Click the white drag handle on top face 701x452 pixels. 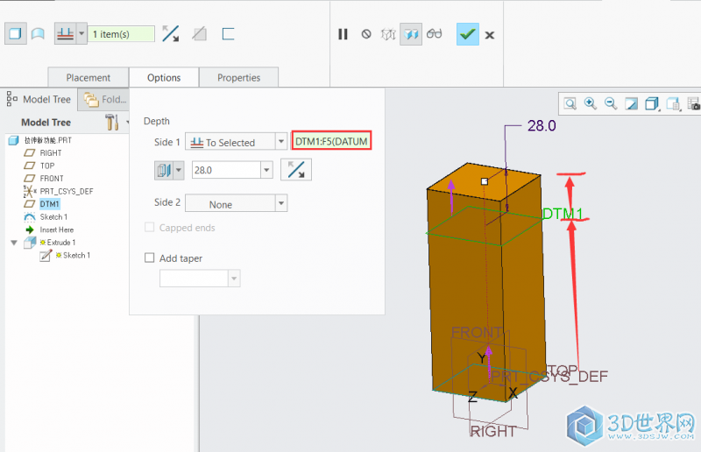click(485, 181)
